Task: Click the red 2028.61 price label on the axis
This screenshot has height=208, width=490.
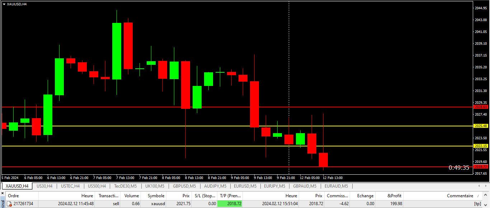Action: point(481,107)
